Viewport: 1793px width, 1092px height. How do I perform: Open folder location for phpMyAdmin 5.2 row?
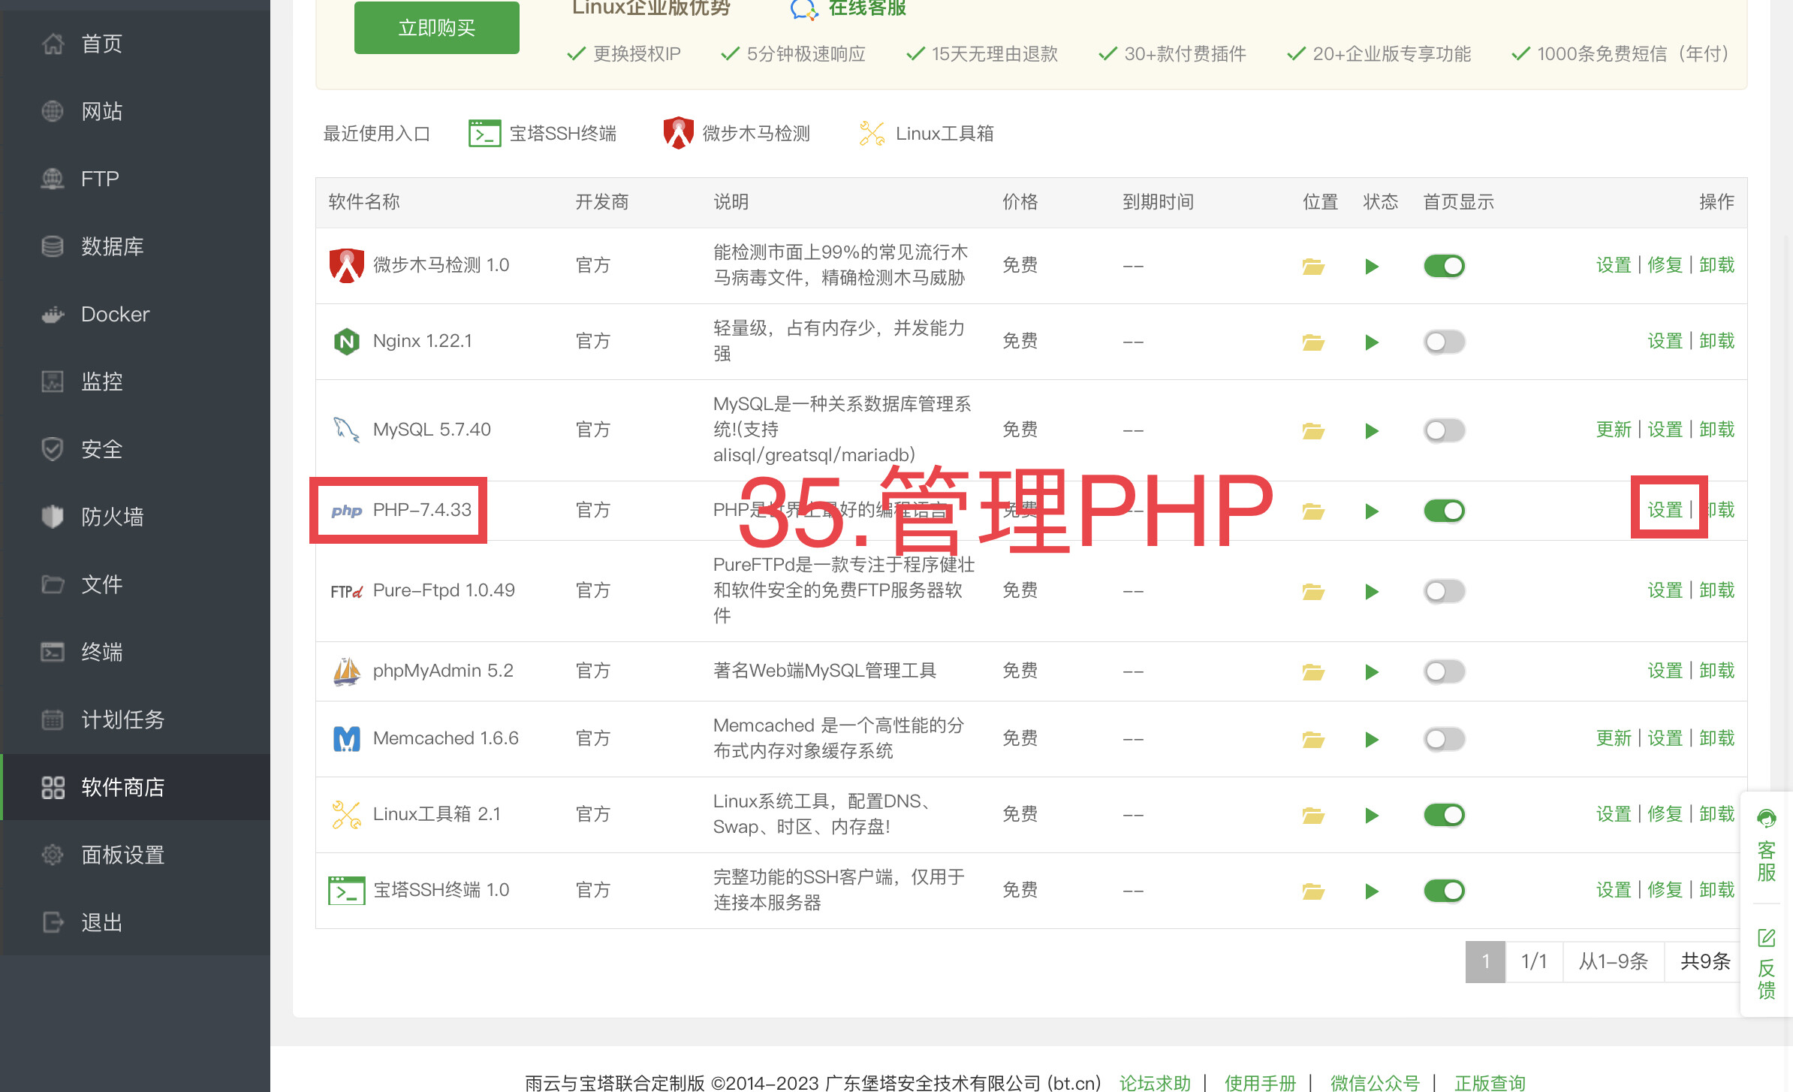[1312, 671]
